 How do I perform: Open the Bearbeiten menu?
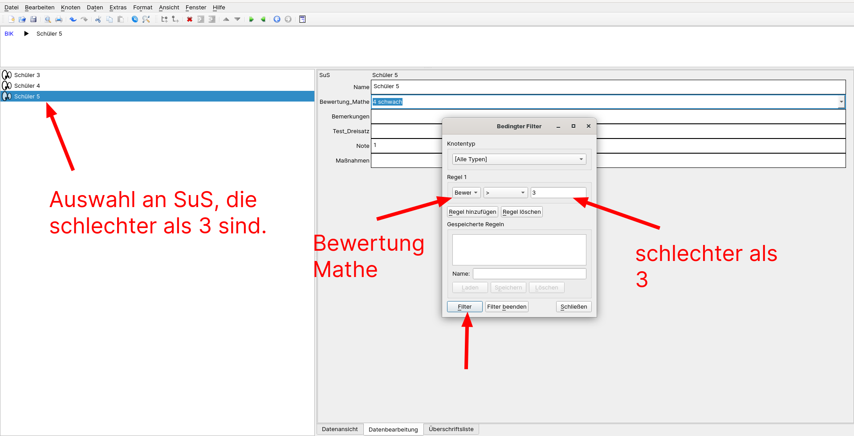pyautogui.click(x=40, y=8)
